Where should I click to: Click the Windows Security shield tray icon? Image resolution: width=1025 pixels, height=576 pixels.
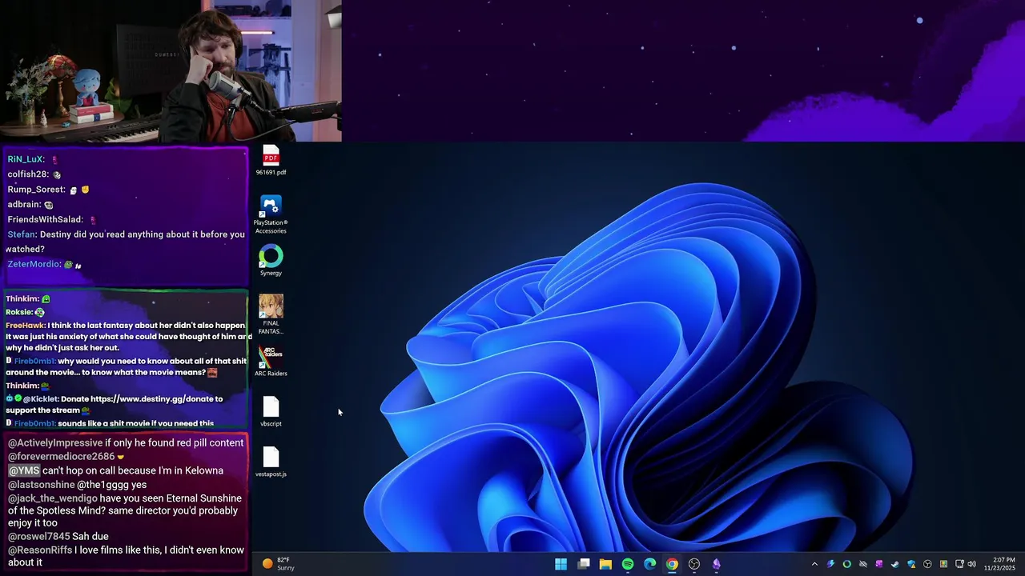click(x=911, y=564)
